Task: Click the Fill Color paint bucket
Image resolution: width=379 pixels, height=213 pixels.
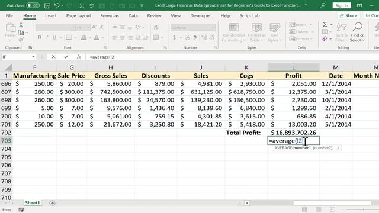Action: pyautogui.click(x=83, y=37)
